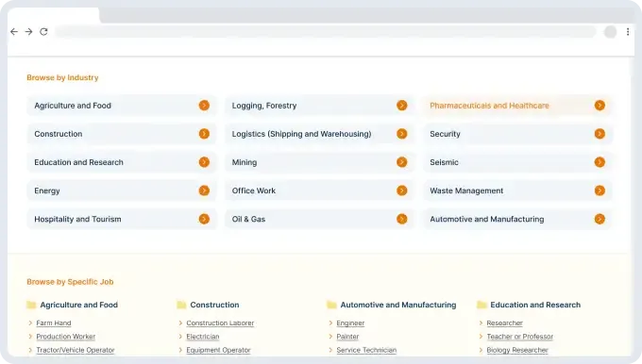This screenshot has height=364, width=642.
Task: Click the orange arrow beside Waste Management
Action: coord(600,190)
